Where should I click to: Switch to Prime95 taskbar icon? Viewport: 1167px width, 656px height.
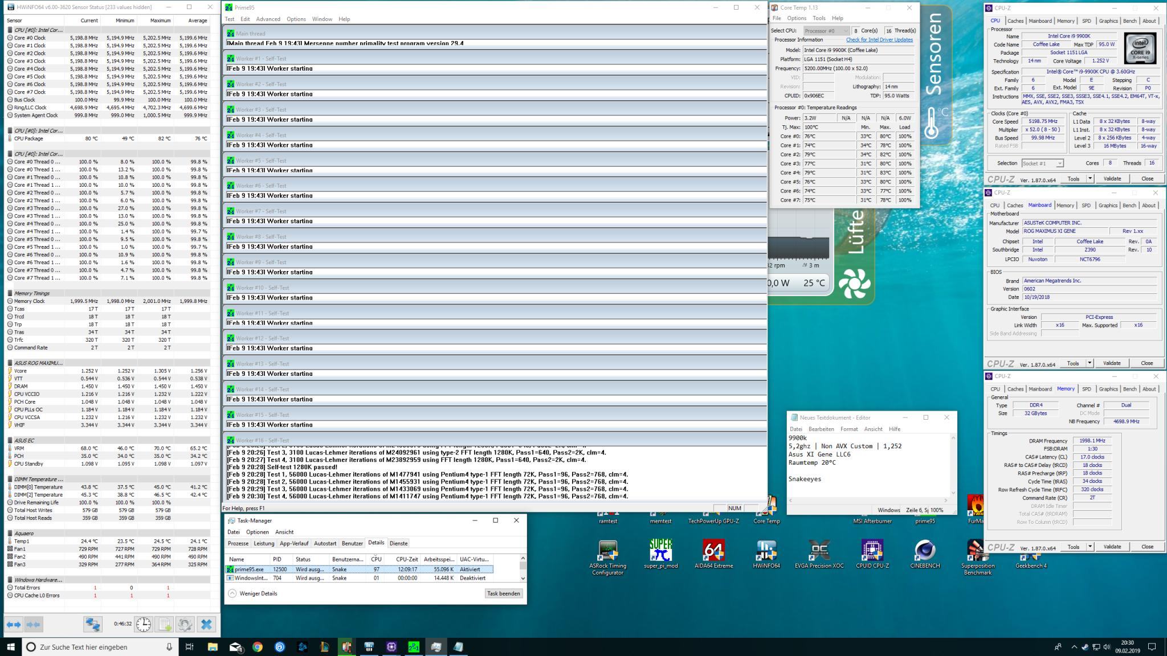pos(414,647)
